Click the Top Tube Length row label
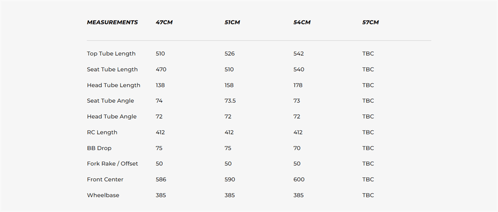The image size is (498, 212). 111,54
